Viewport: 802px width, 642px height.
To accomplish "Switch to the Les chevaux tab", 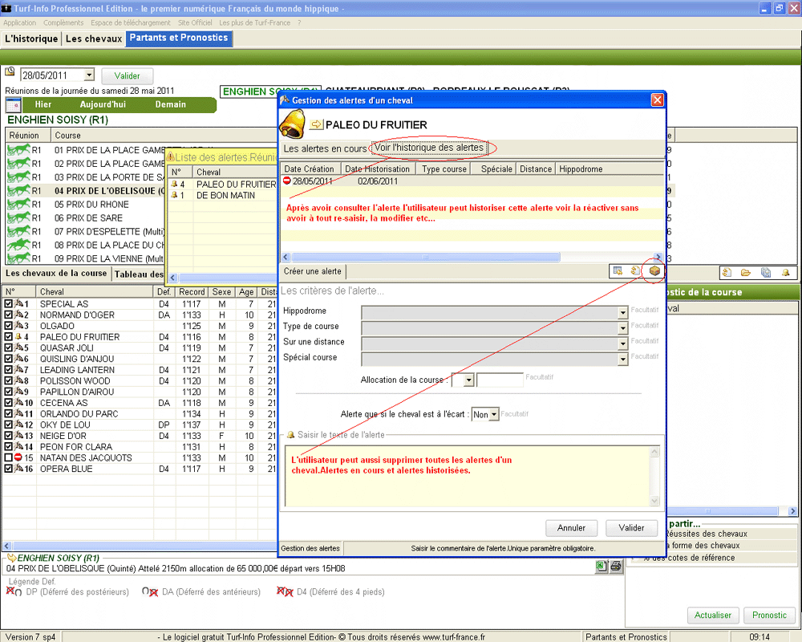I will coord(94,39).
